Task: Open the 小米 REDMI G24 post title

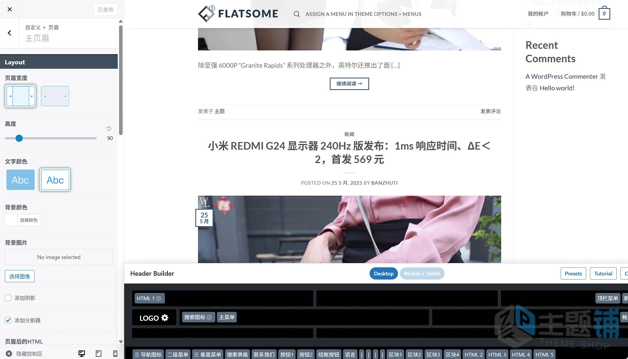Action: pos(349,153)
